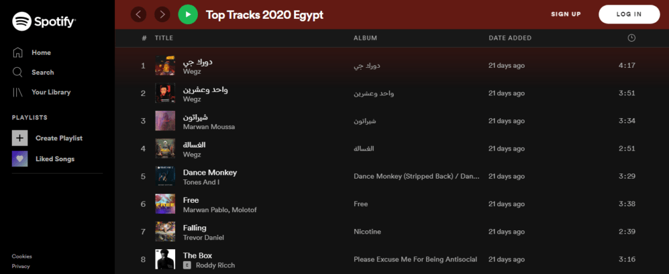
Task: Go forward with the right arrow button
Action: (162, 14)
